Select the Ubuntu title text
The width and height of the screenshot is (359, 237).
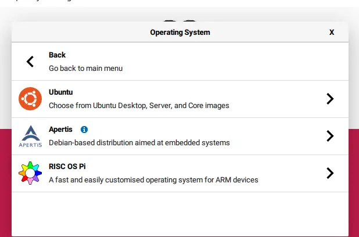60,92
